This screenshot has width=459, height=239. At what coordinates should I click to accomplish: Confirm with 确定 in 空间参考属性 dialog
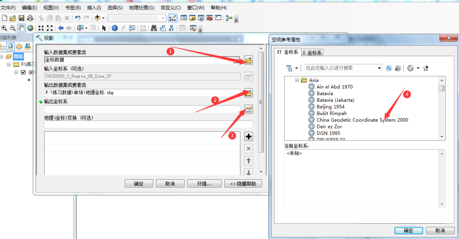coord(408,231)
